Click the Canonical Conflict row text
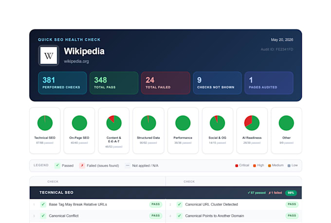Screen dimensions: 331x223 click(64, 216)
